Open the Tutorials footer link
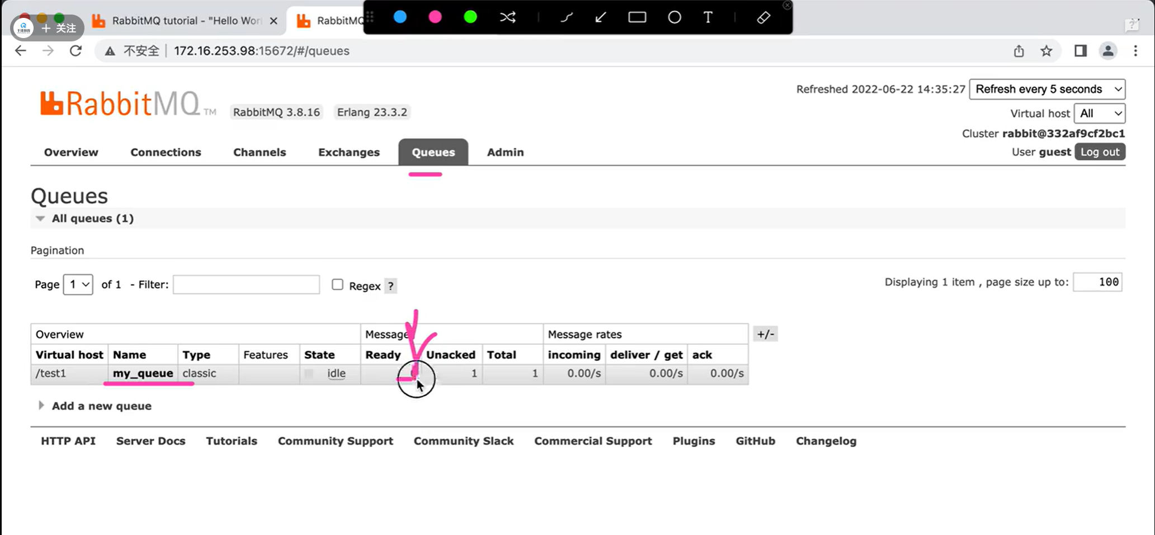1155x535 pixels. pos(232,441)
